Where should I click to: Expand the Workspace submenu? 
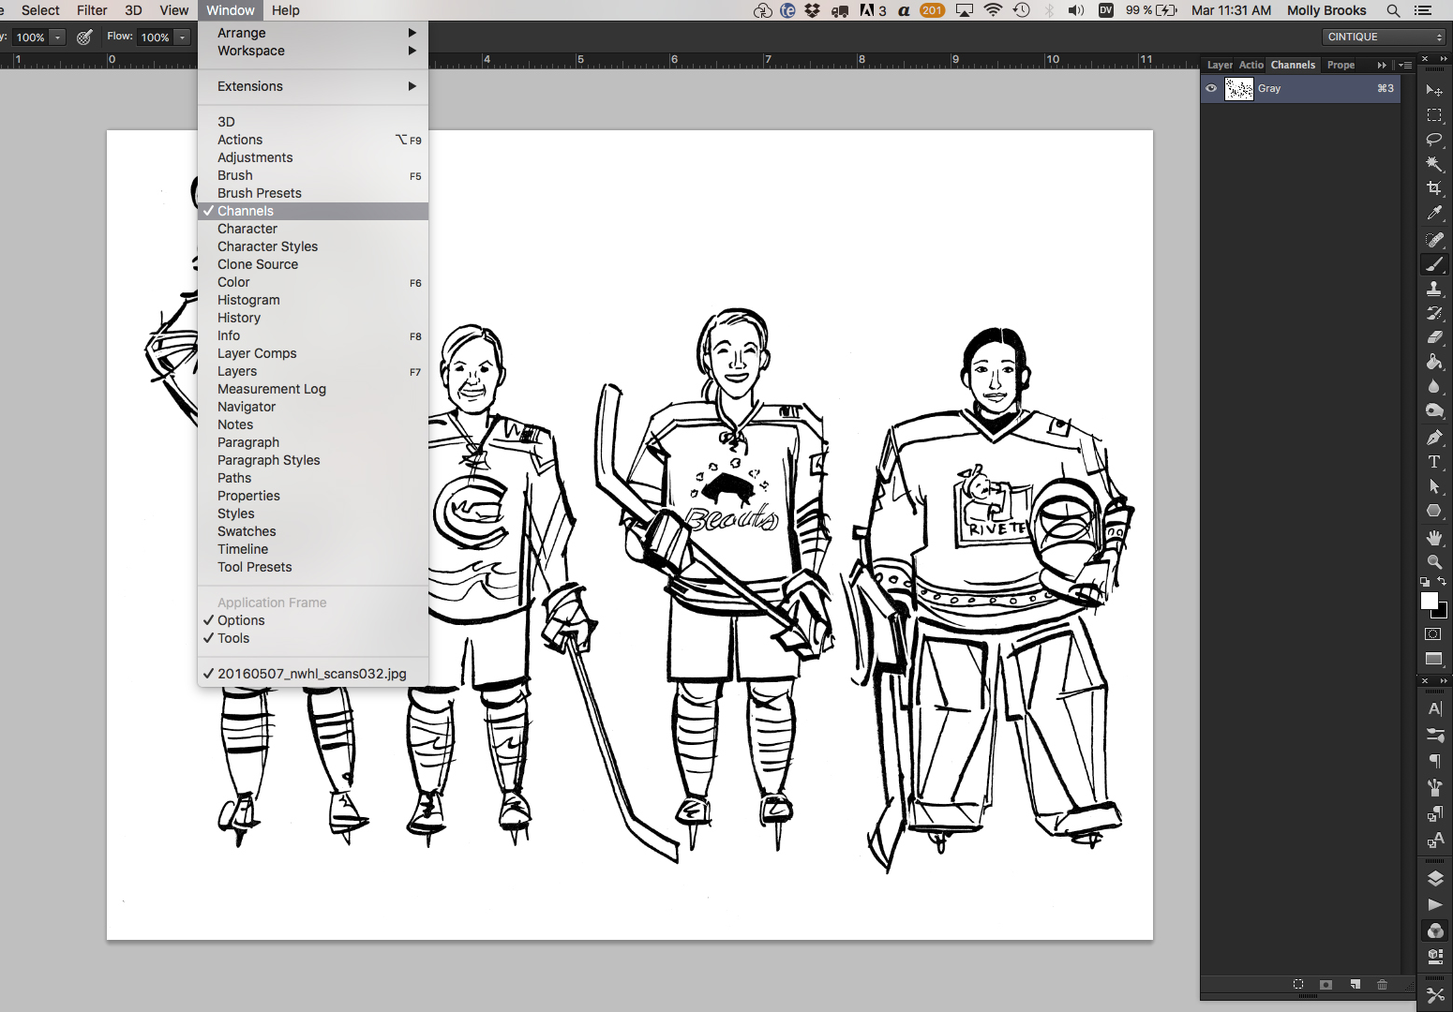[313, 51]
